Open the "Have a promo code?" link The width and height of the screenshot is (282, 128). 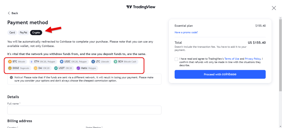pyautogui.click(x=186, y=32)
